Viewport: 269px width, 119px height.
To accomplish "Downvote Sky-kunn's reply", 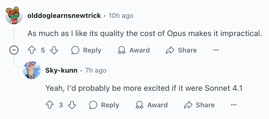I will click(x=72, y=105).
